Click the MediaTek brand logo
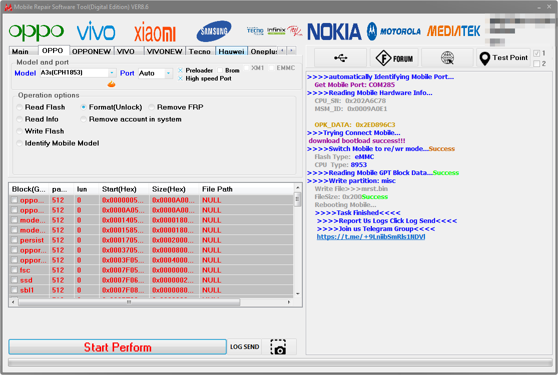558x375 pixels. [x=454, y=31]
